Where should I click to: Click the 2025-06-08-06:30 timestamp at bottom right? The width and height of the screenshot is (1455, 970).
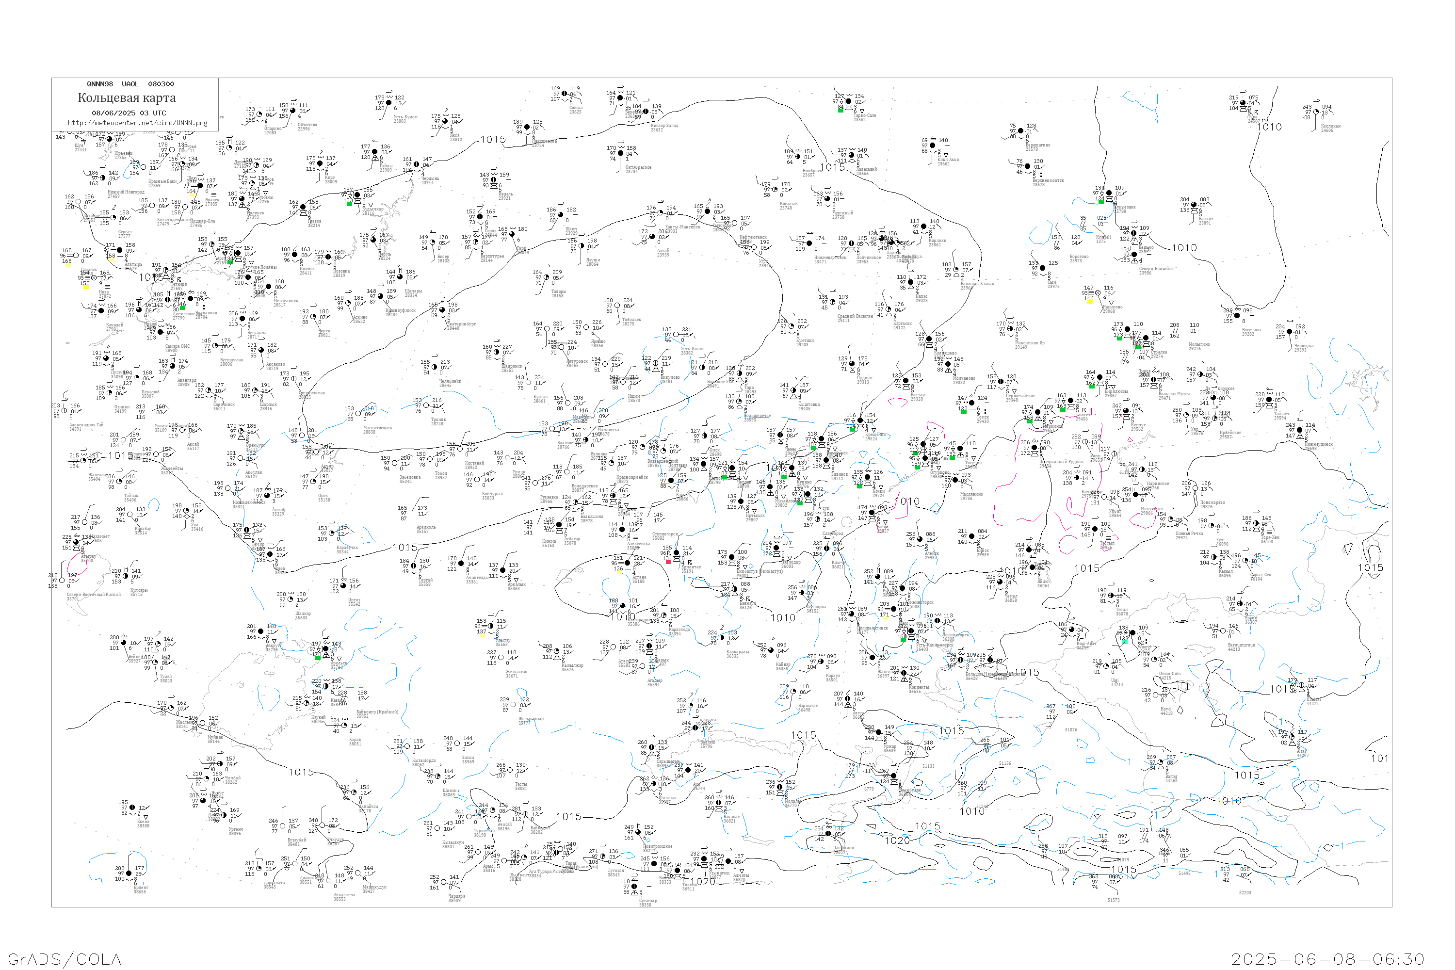click(1327, 959)
